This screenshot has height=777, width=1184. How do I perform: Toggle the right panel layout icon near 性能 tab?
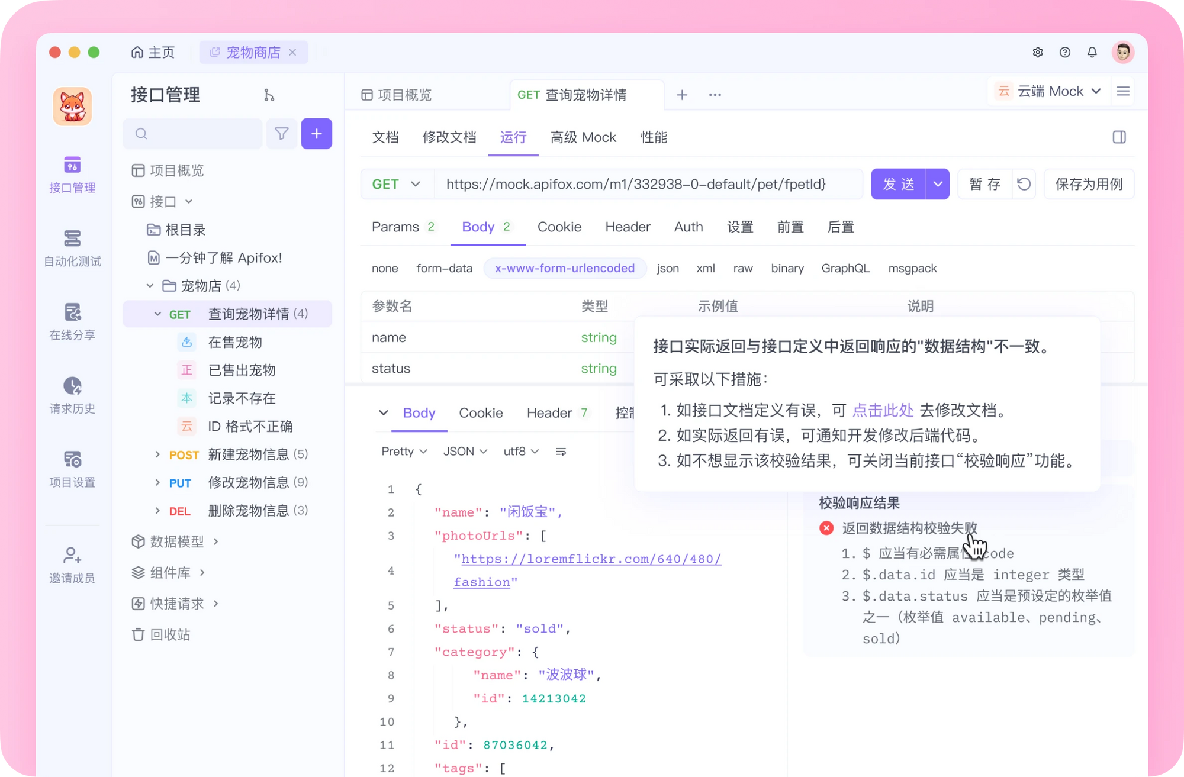pyautogui.click(x=1119, y=137)
